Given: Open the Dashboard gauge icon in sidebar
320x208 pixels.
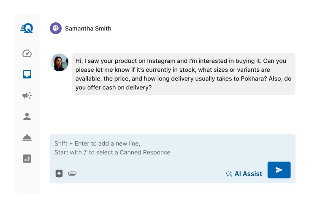Looking at the screenshot, I should point(27,54).
